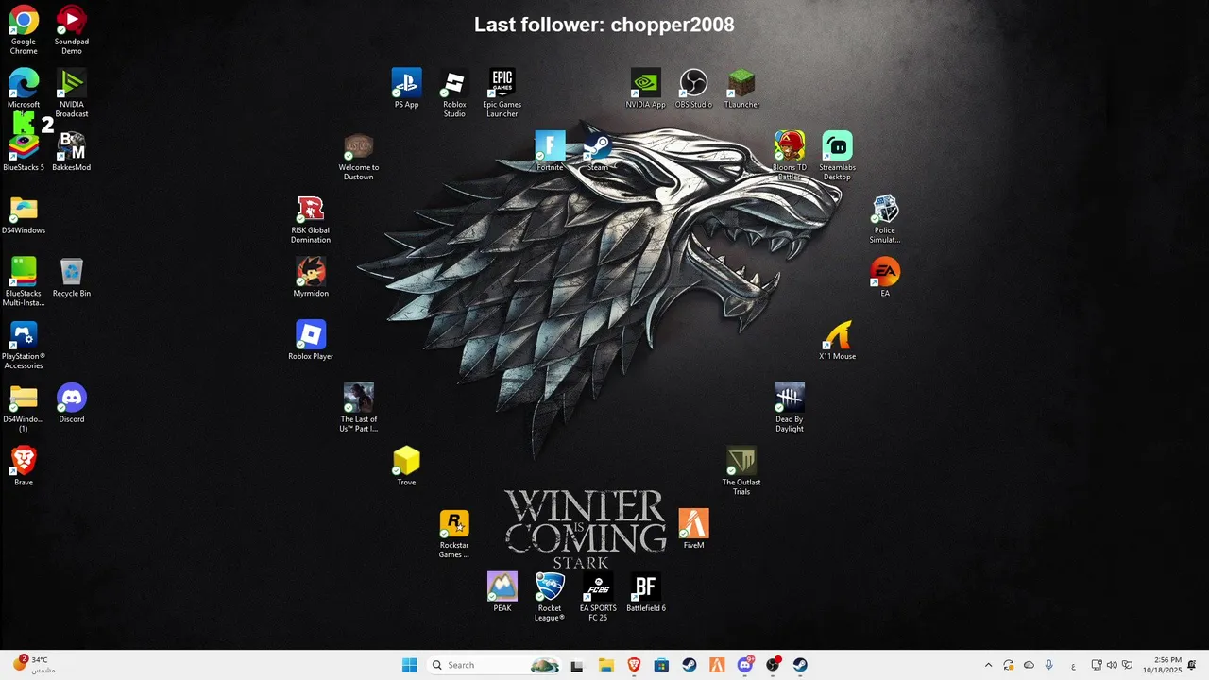The image size is (1209, 680).
Task: Select the Discord desktop shortcut
Action: [x=72, y=403]
